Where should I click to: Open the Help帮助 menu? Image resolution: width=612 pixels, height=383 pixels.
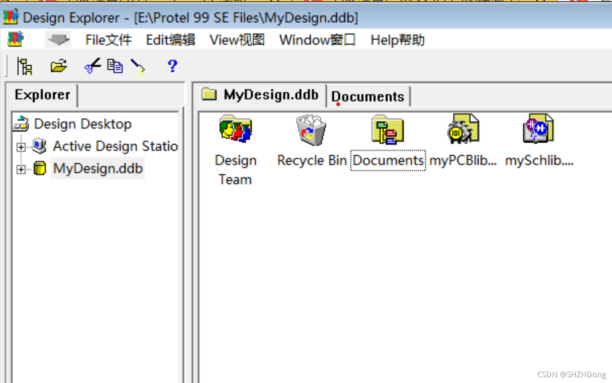397,40
